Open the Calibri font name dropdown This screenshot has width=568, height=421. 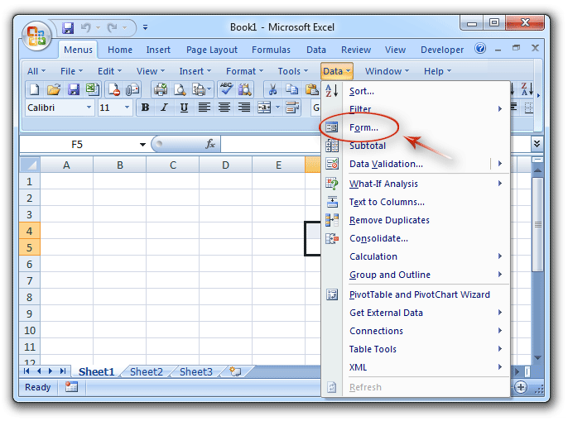point(89,108)
